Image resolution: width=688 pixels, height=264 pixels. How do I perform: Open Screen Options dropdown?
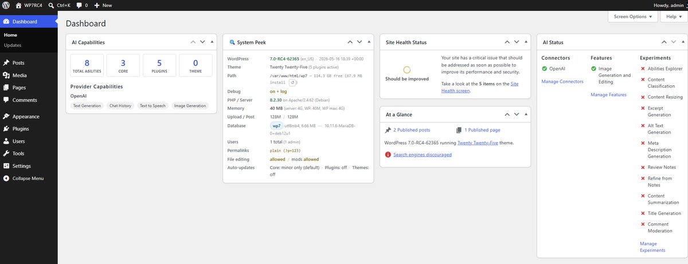[632, 17]
